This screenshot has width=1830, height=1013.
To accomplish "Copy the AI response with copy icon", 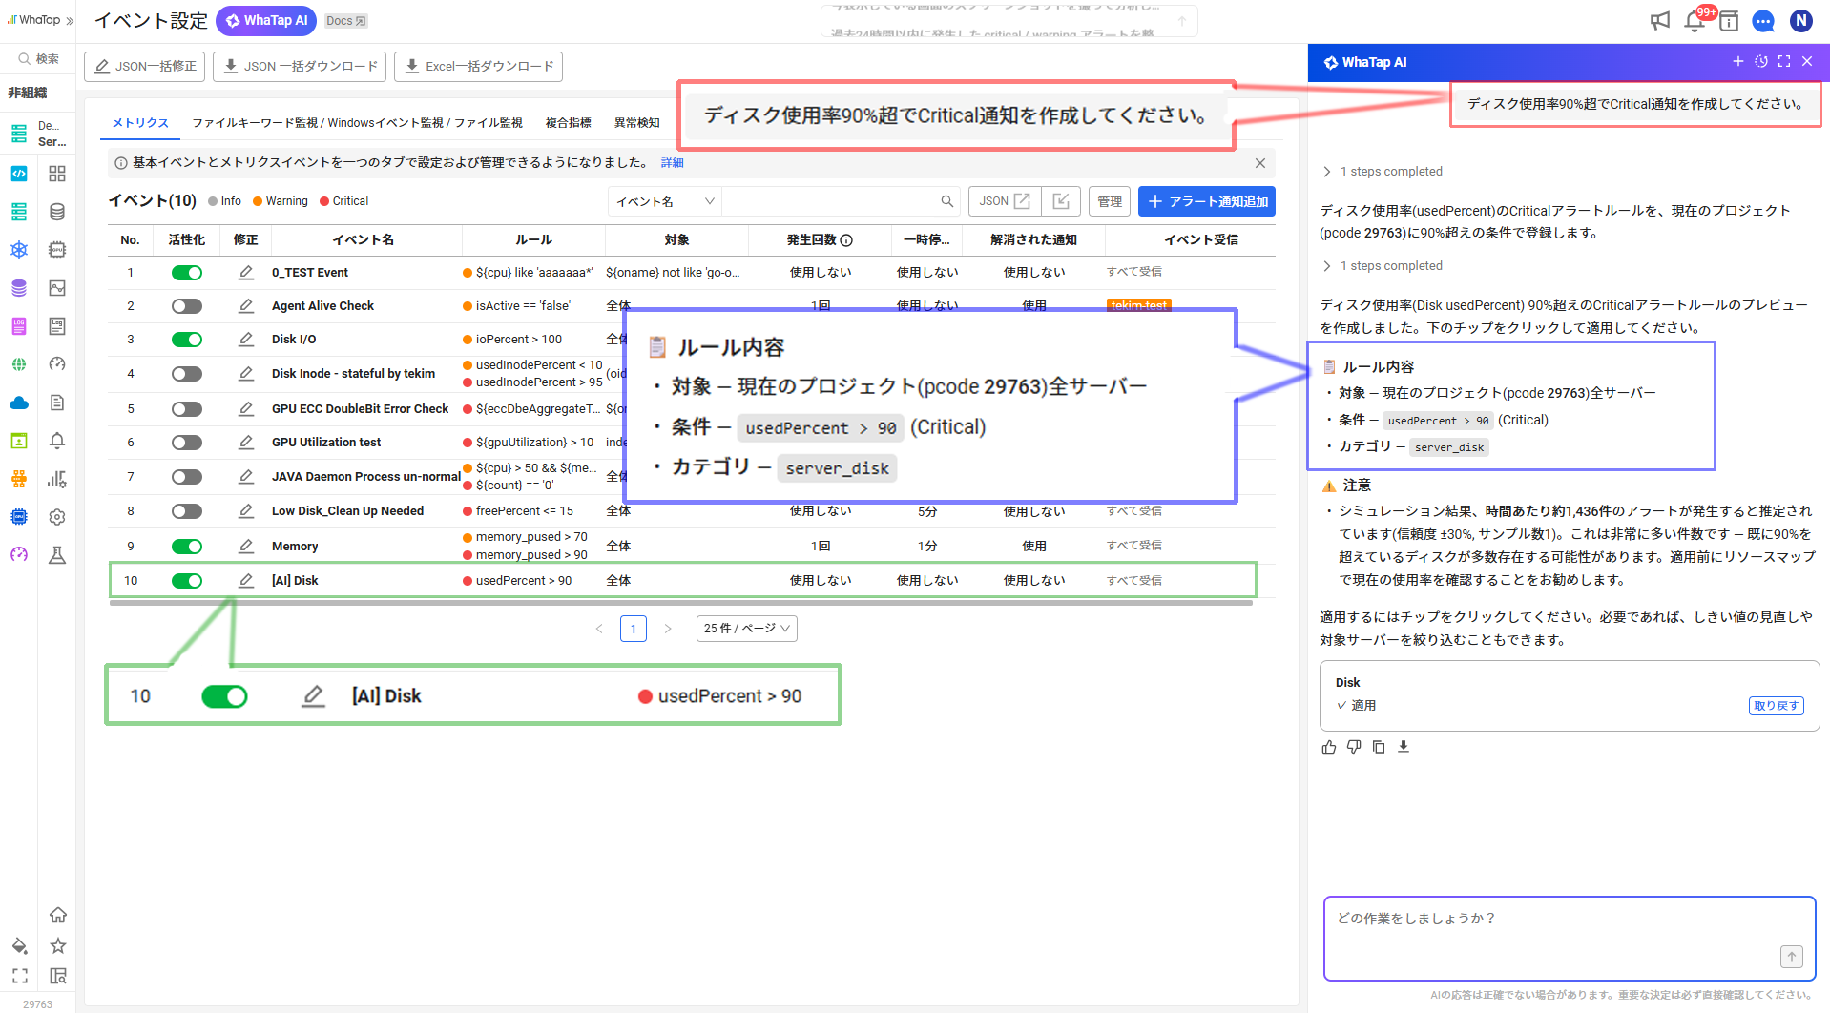I will pyautogui.click(x=1379, y=747).
